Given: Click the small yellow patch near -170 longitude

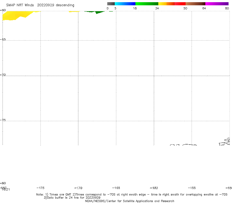Looking at the screenshot, I should point(74,12).
